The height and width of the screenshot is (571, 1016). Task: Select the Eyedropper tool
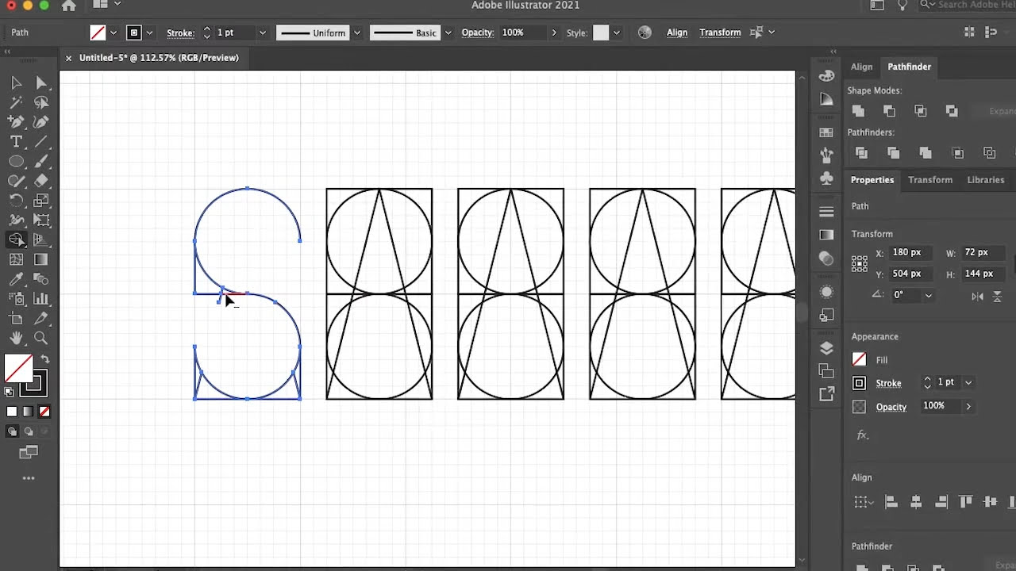tap(16, 279)
